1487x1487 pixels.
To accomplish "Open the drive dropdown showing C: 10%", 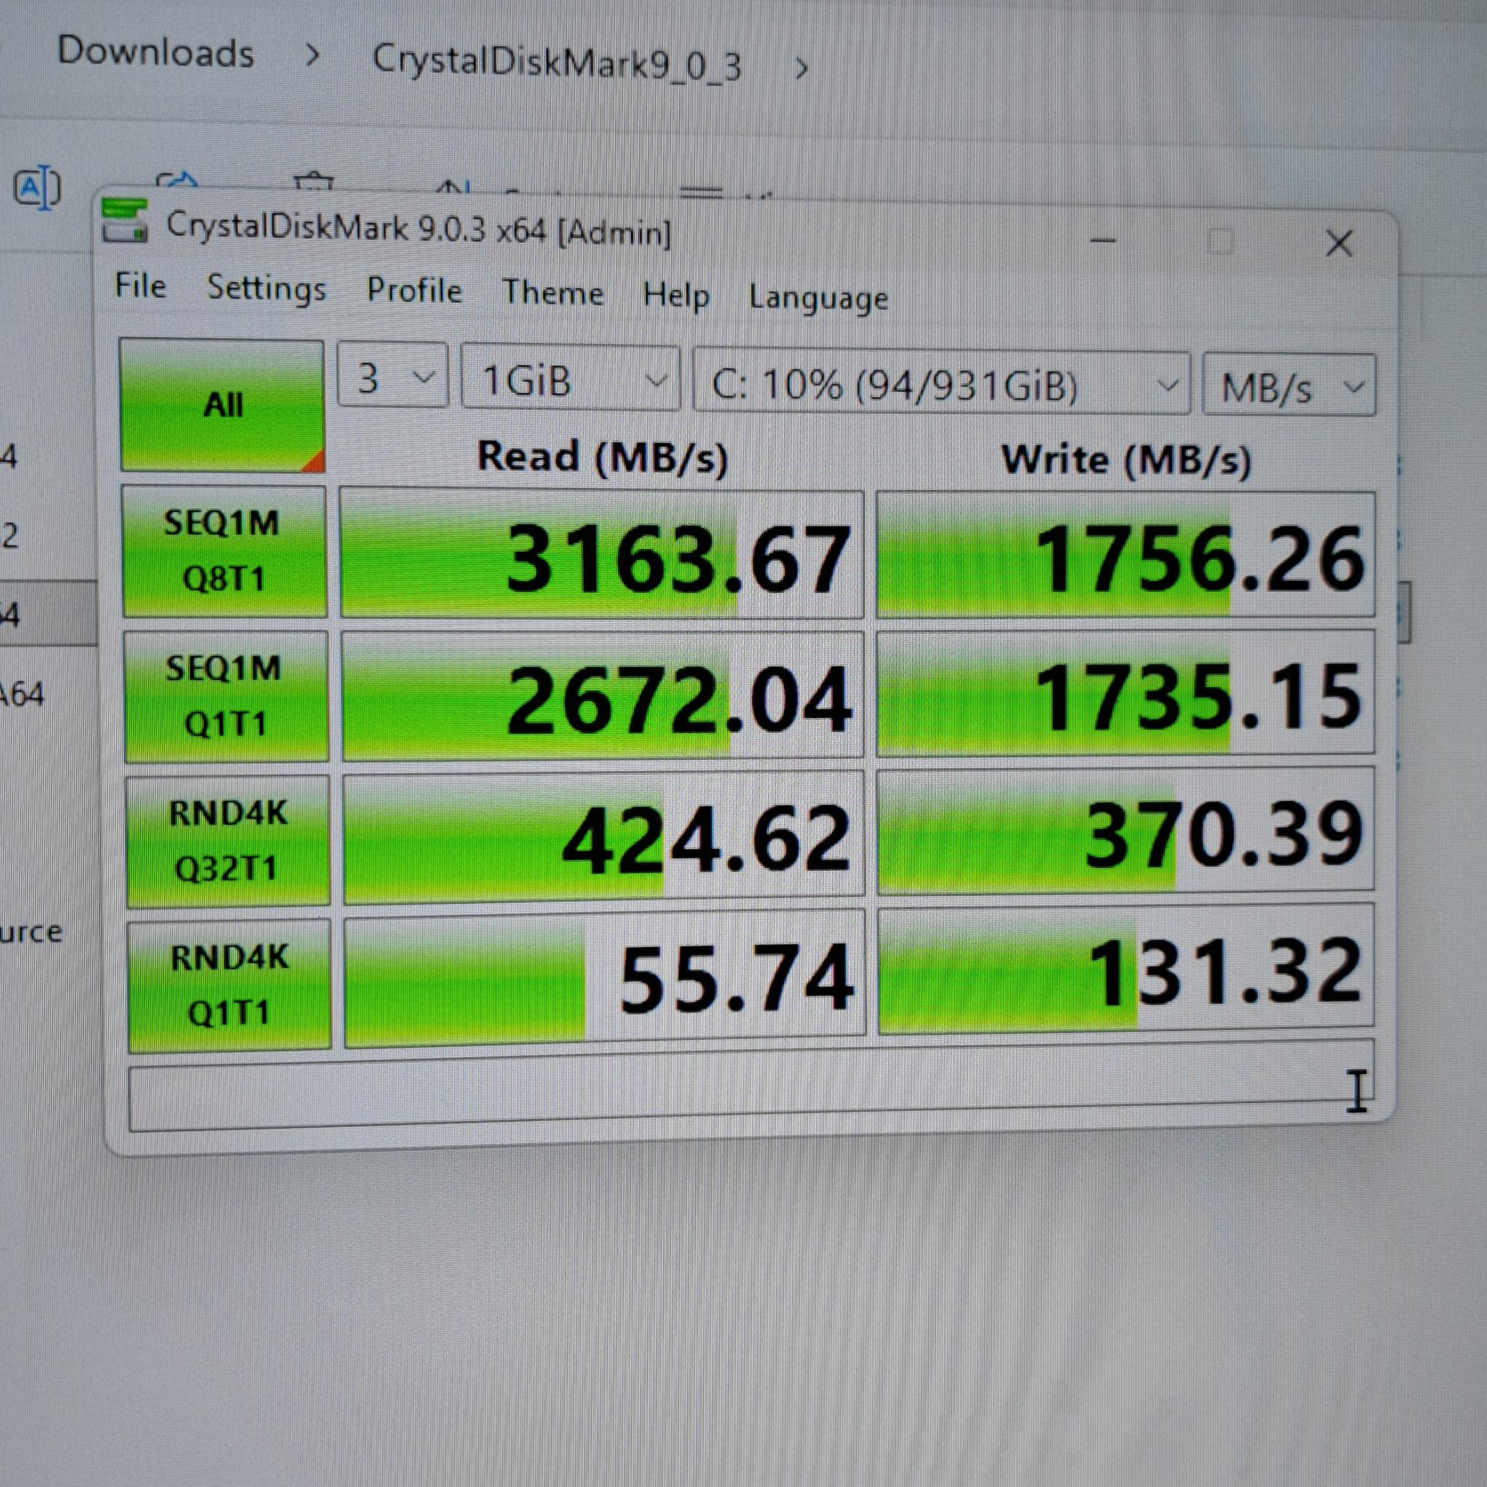I will 942,383.
